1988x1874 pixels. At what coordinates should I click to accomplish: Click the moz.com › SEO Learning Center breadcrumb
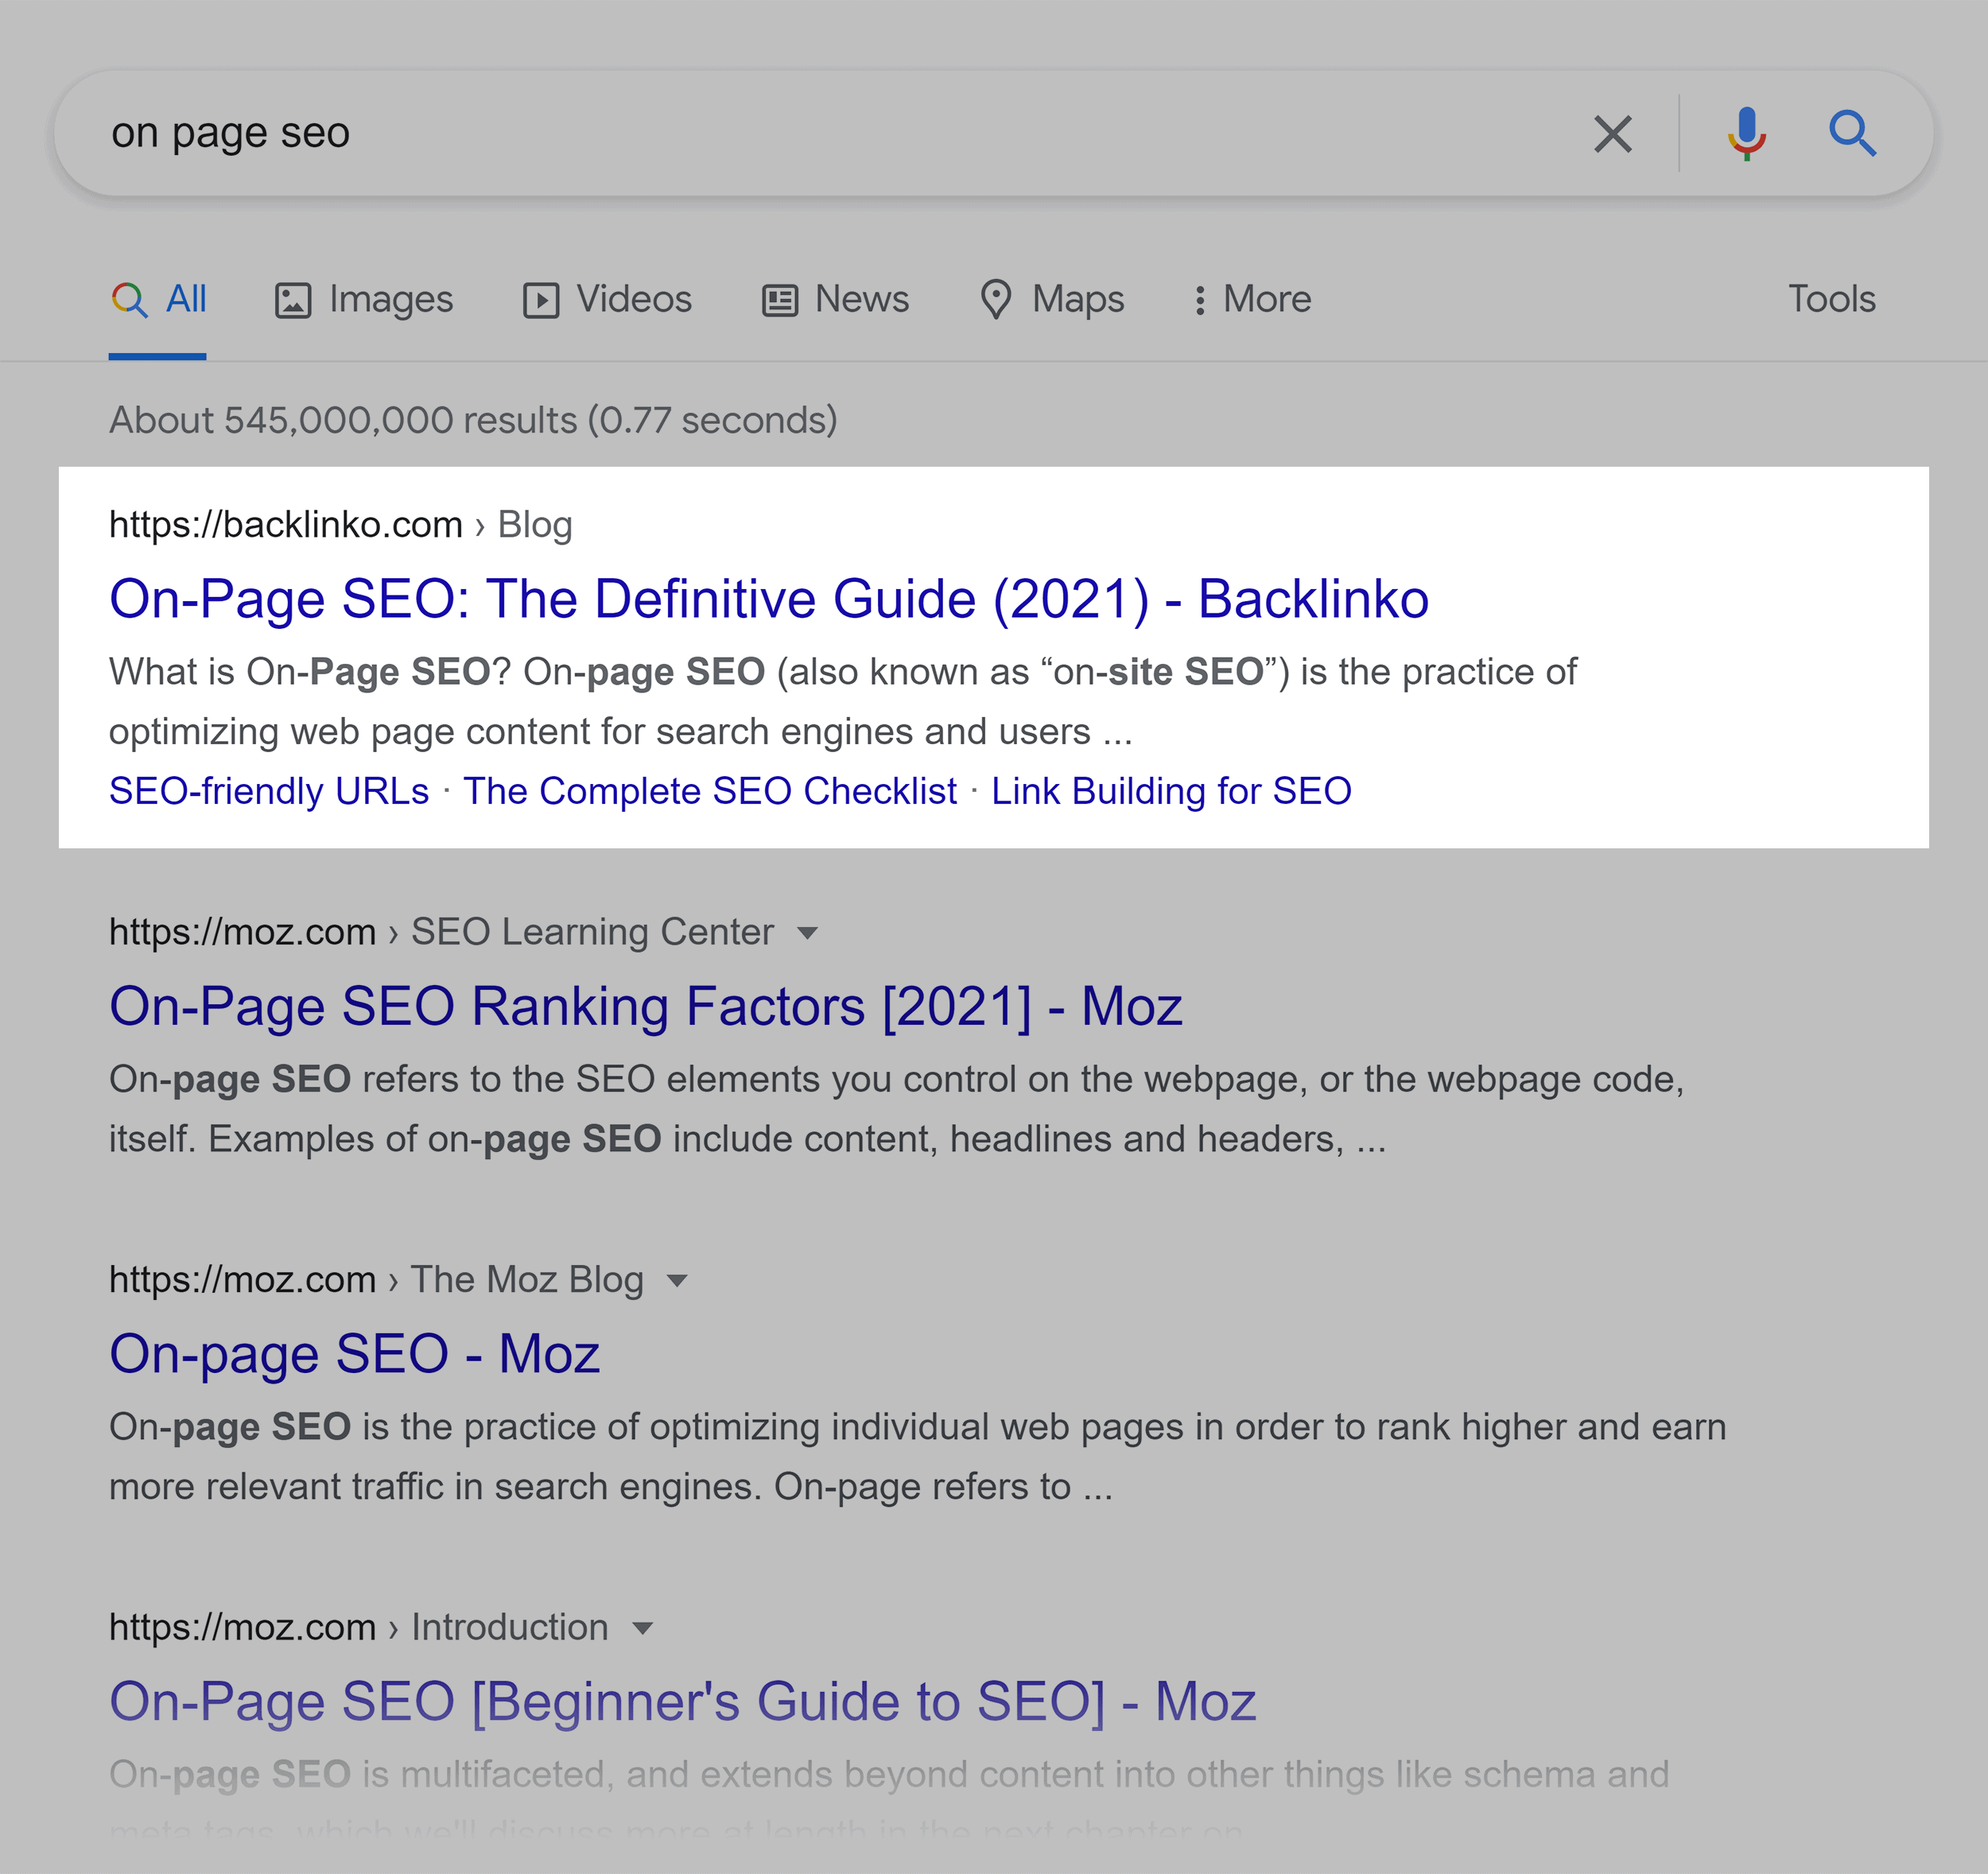(x=441, y=932)
